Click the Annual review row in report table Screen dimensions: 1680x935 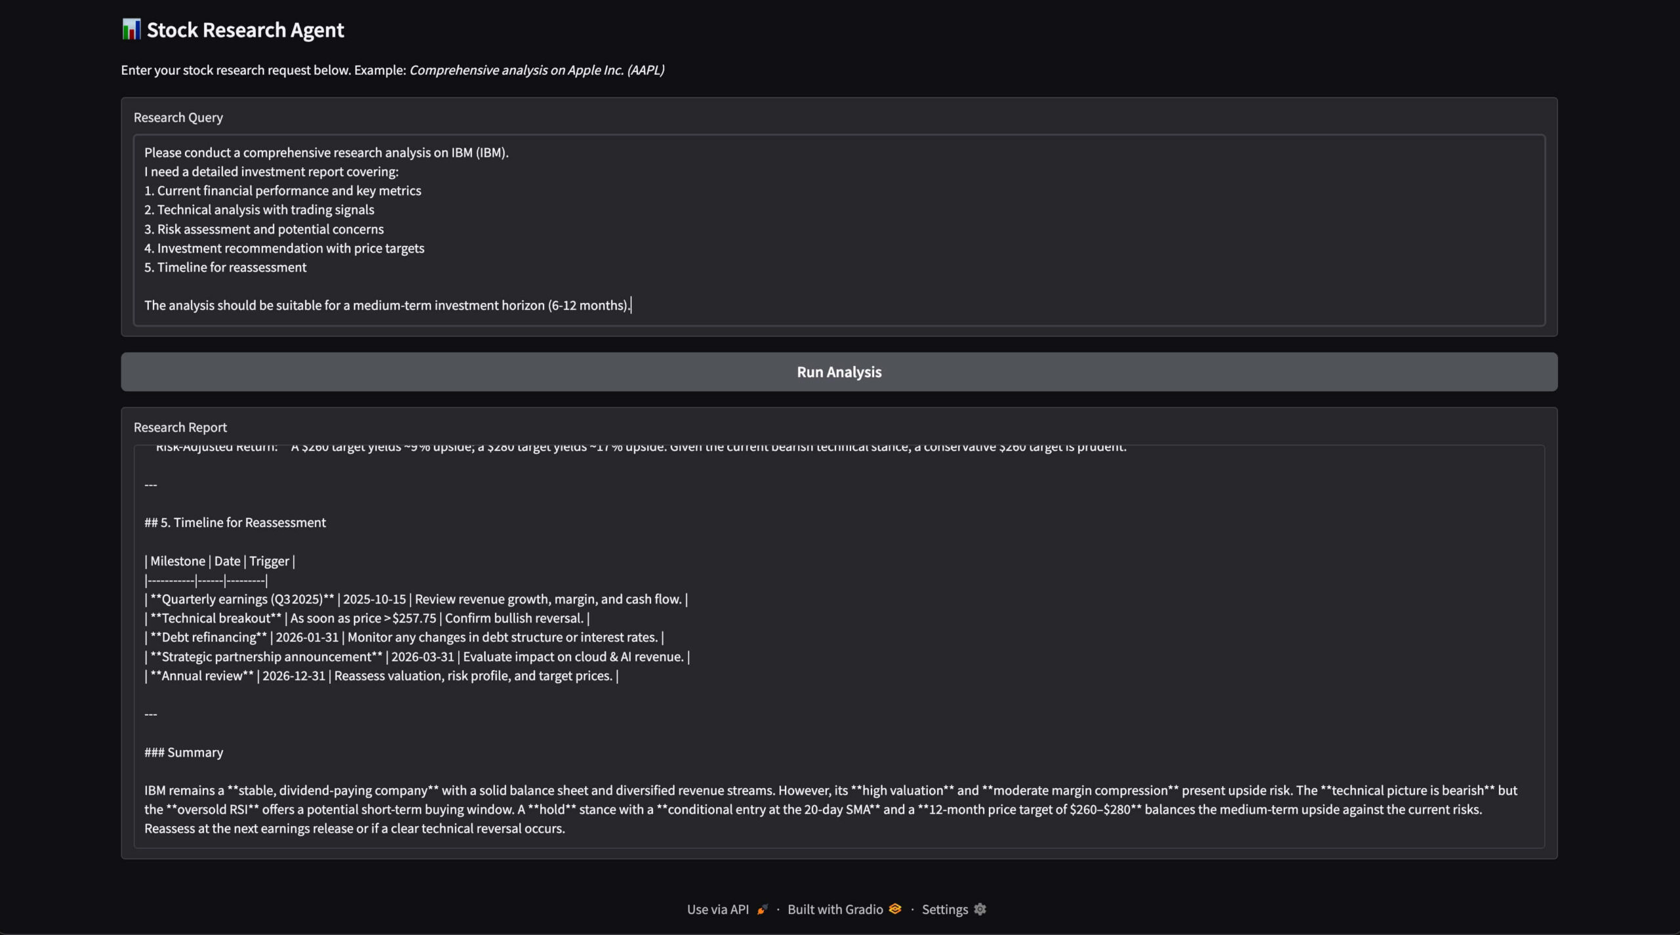[x=381, y=676]
